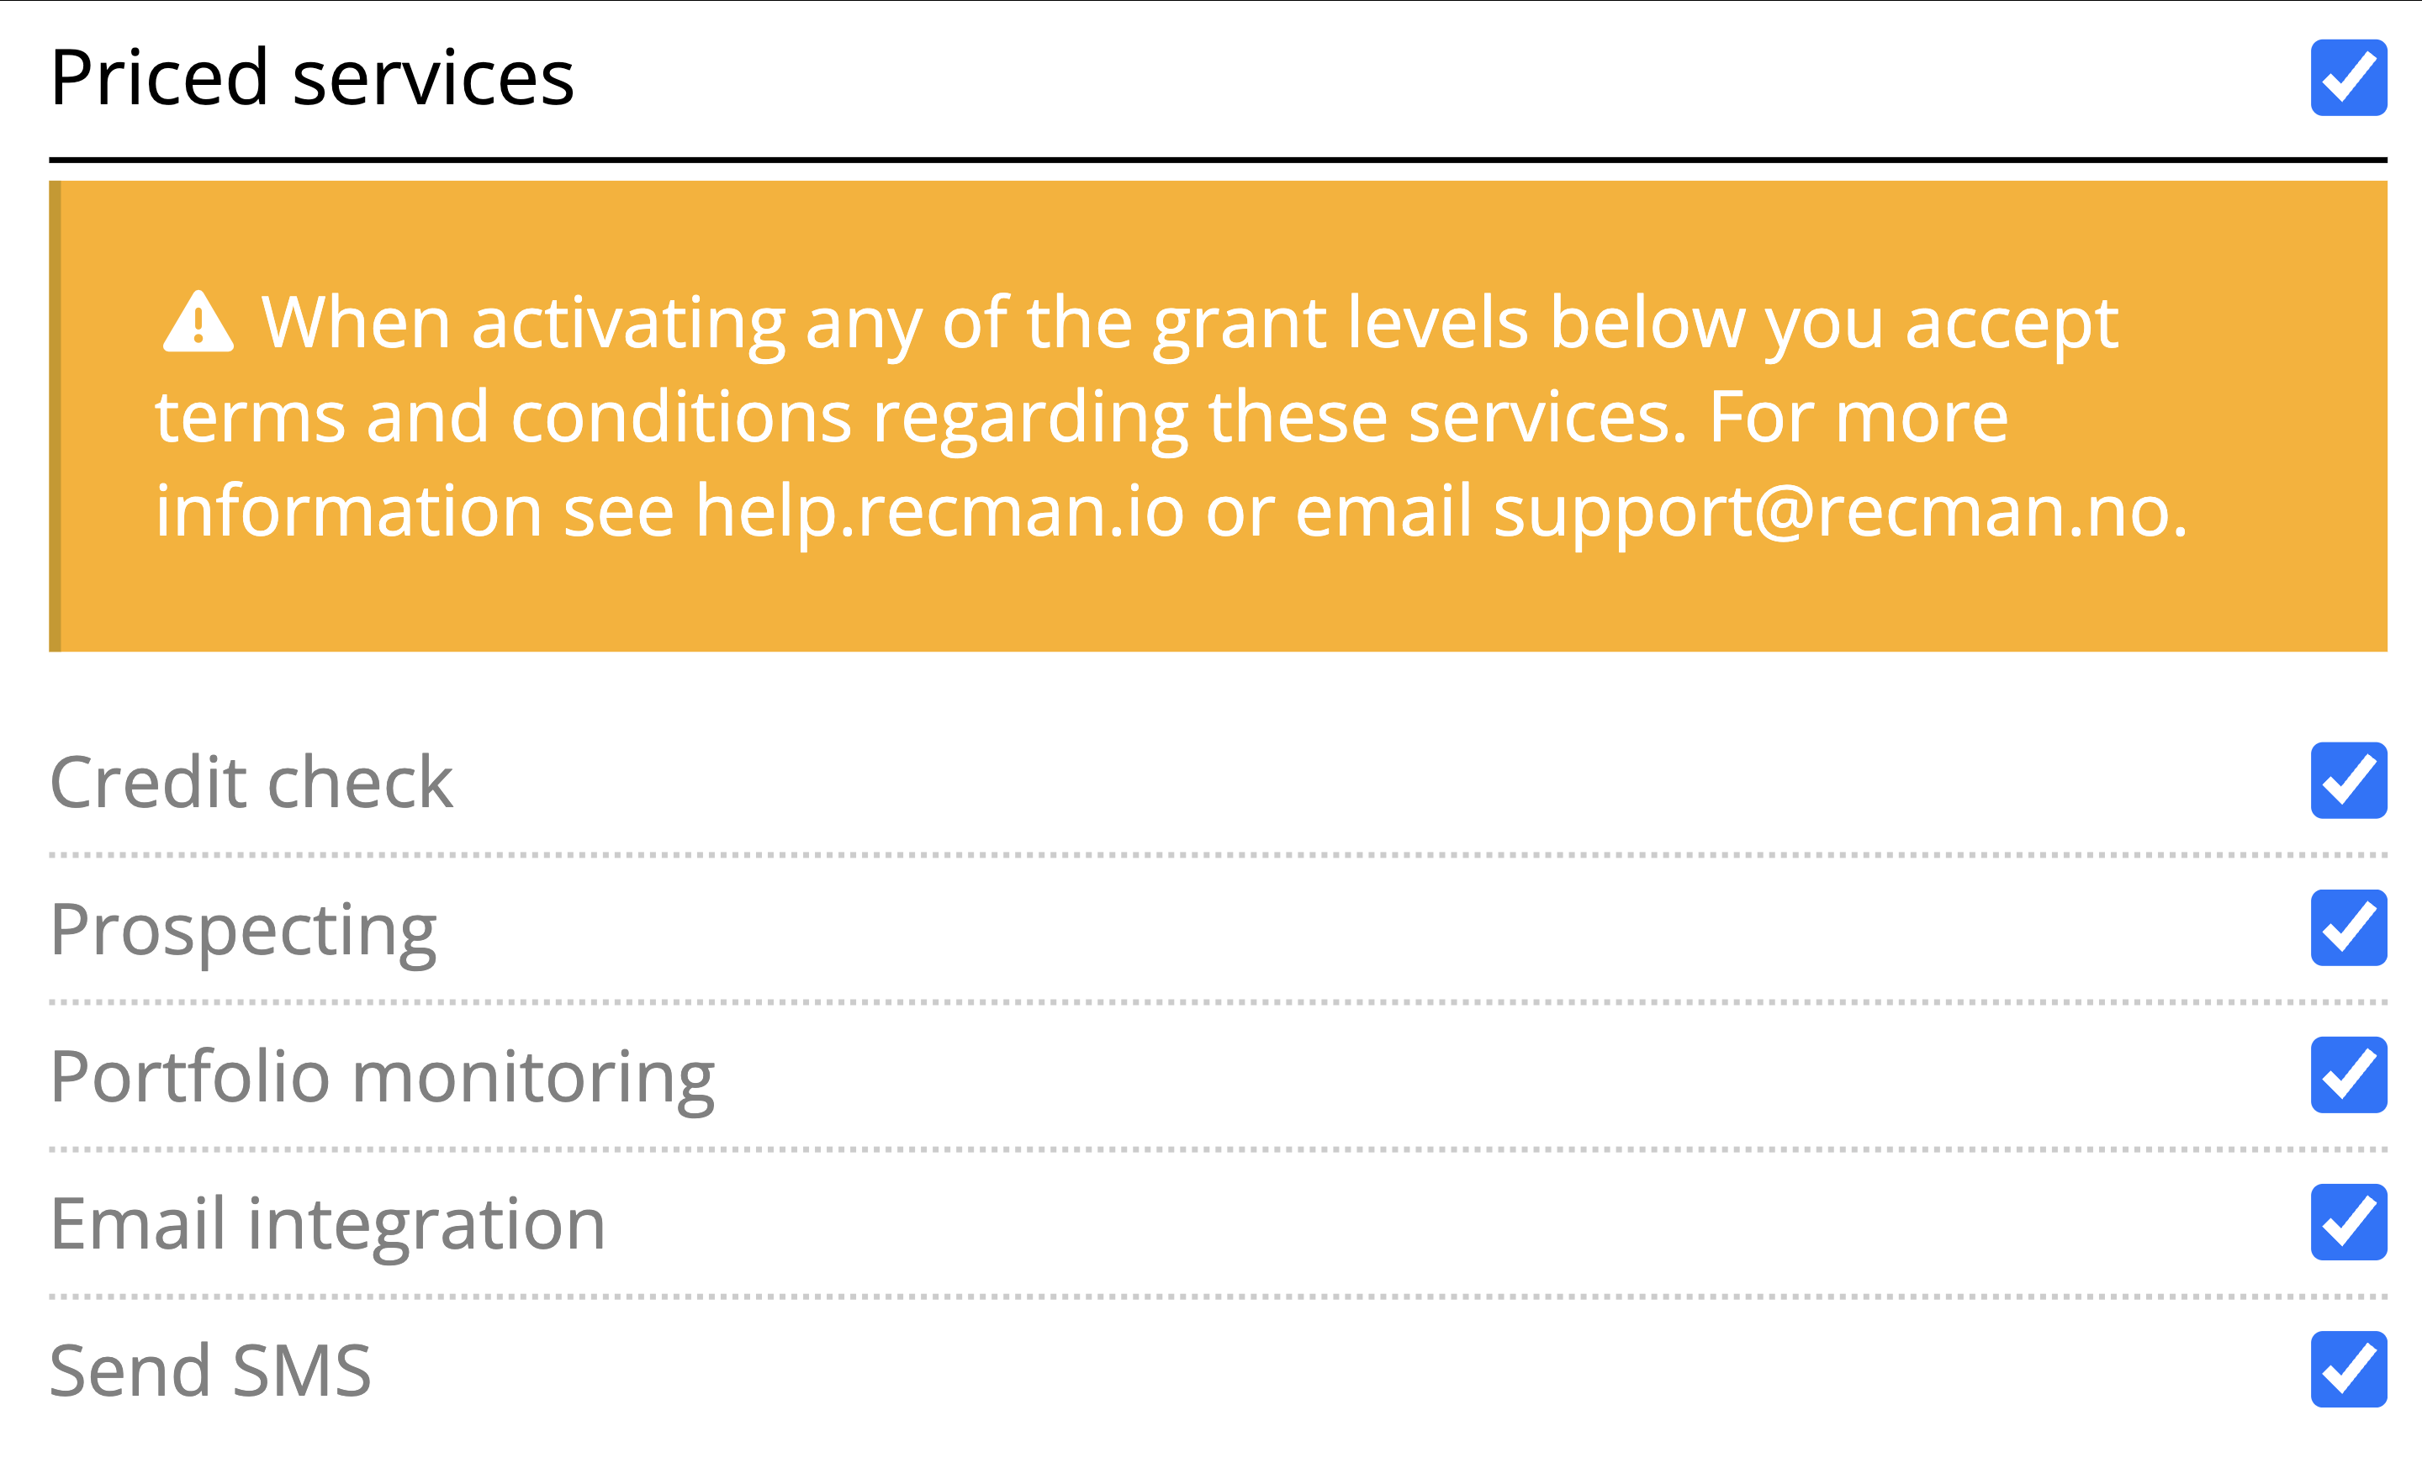The width and height of the screenshot is (2422, 1463).
Task: Select the Credit check label text
Action: click(x=251, y=782)
